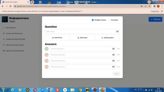Click the question text field 'Ask away...'
This screenshot has width=164, height=92.
pyautogui.click(x=82, y=31)
